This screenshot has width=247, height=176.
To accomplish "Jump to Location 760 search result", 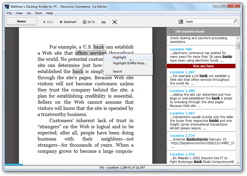I will [201, 55].
